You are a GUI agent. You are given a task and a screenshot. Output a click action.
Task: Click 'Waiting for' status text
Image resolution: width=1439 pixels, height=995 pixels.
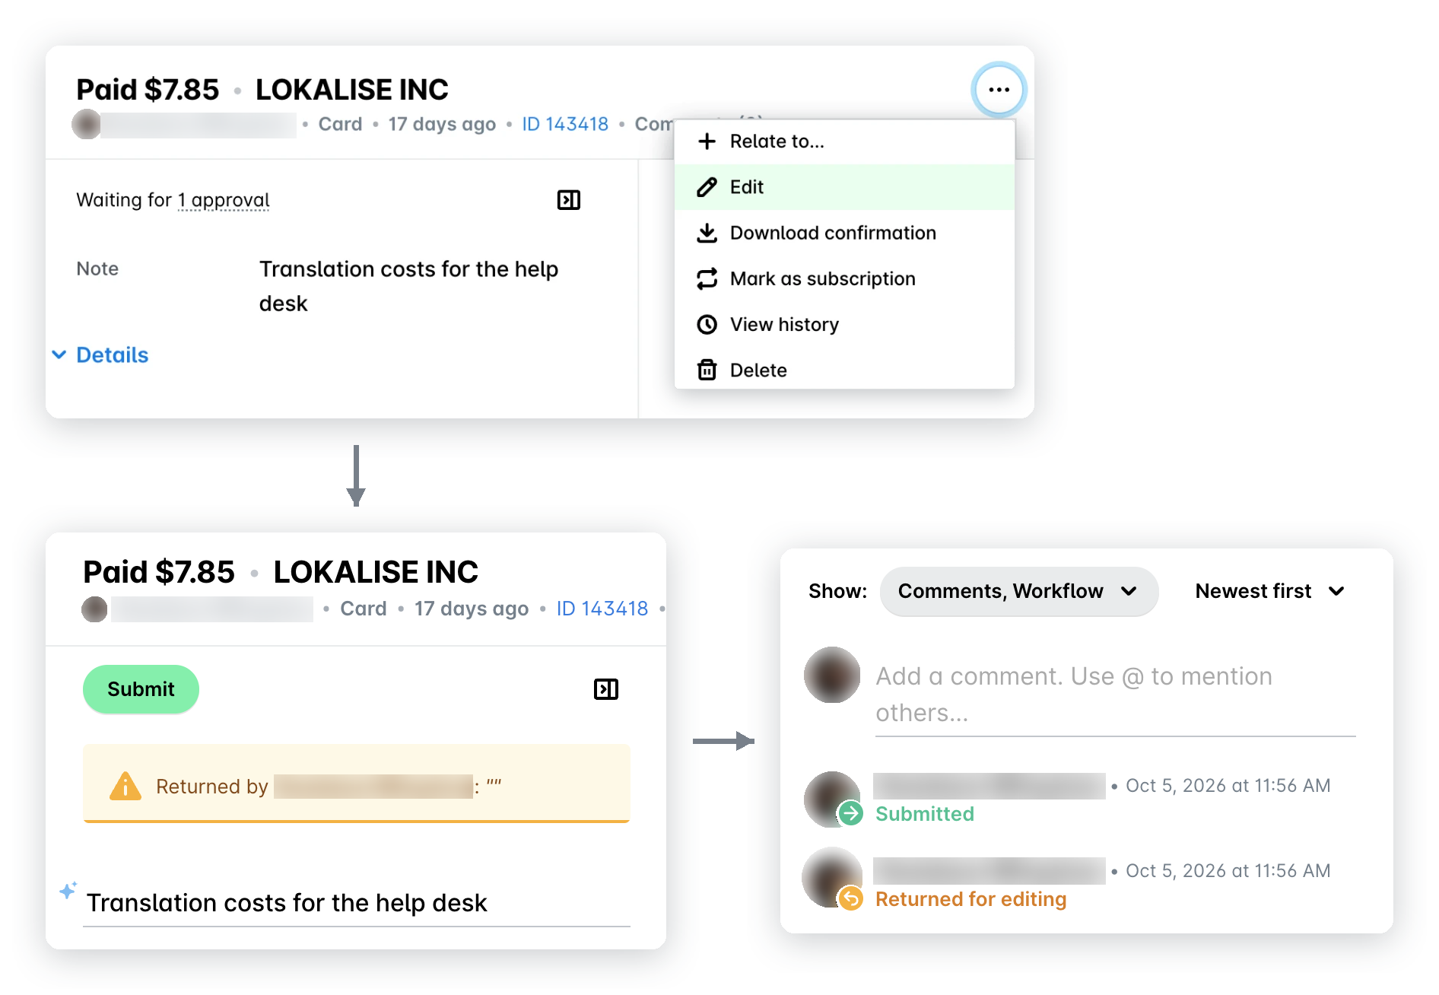point(124,200)
